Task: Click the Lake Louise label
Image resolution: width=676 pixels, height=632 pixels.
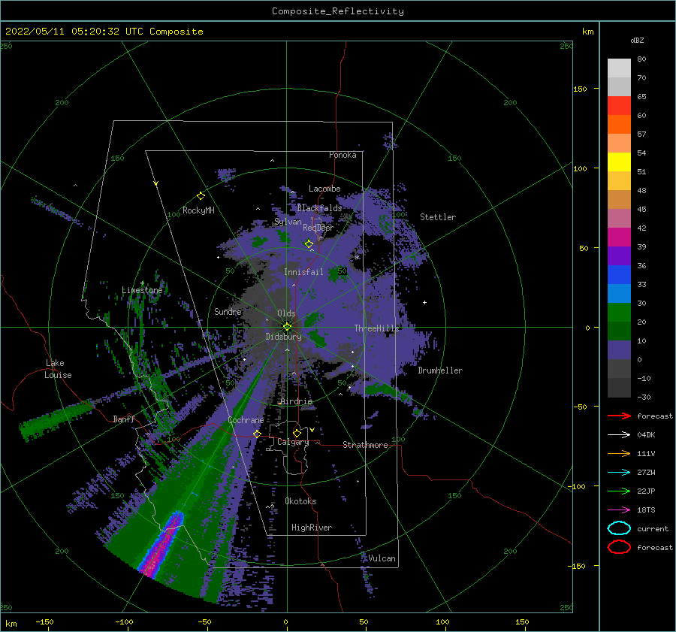Action: (58, 369)
